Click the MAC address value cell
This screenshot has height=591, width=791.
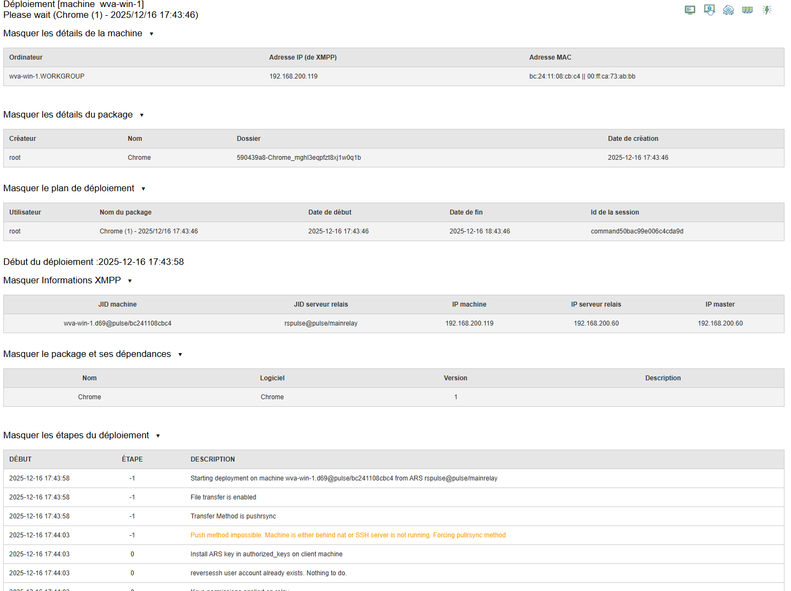tap(582, 76)
